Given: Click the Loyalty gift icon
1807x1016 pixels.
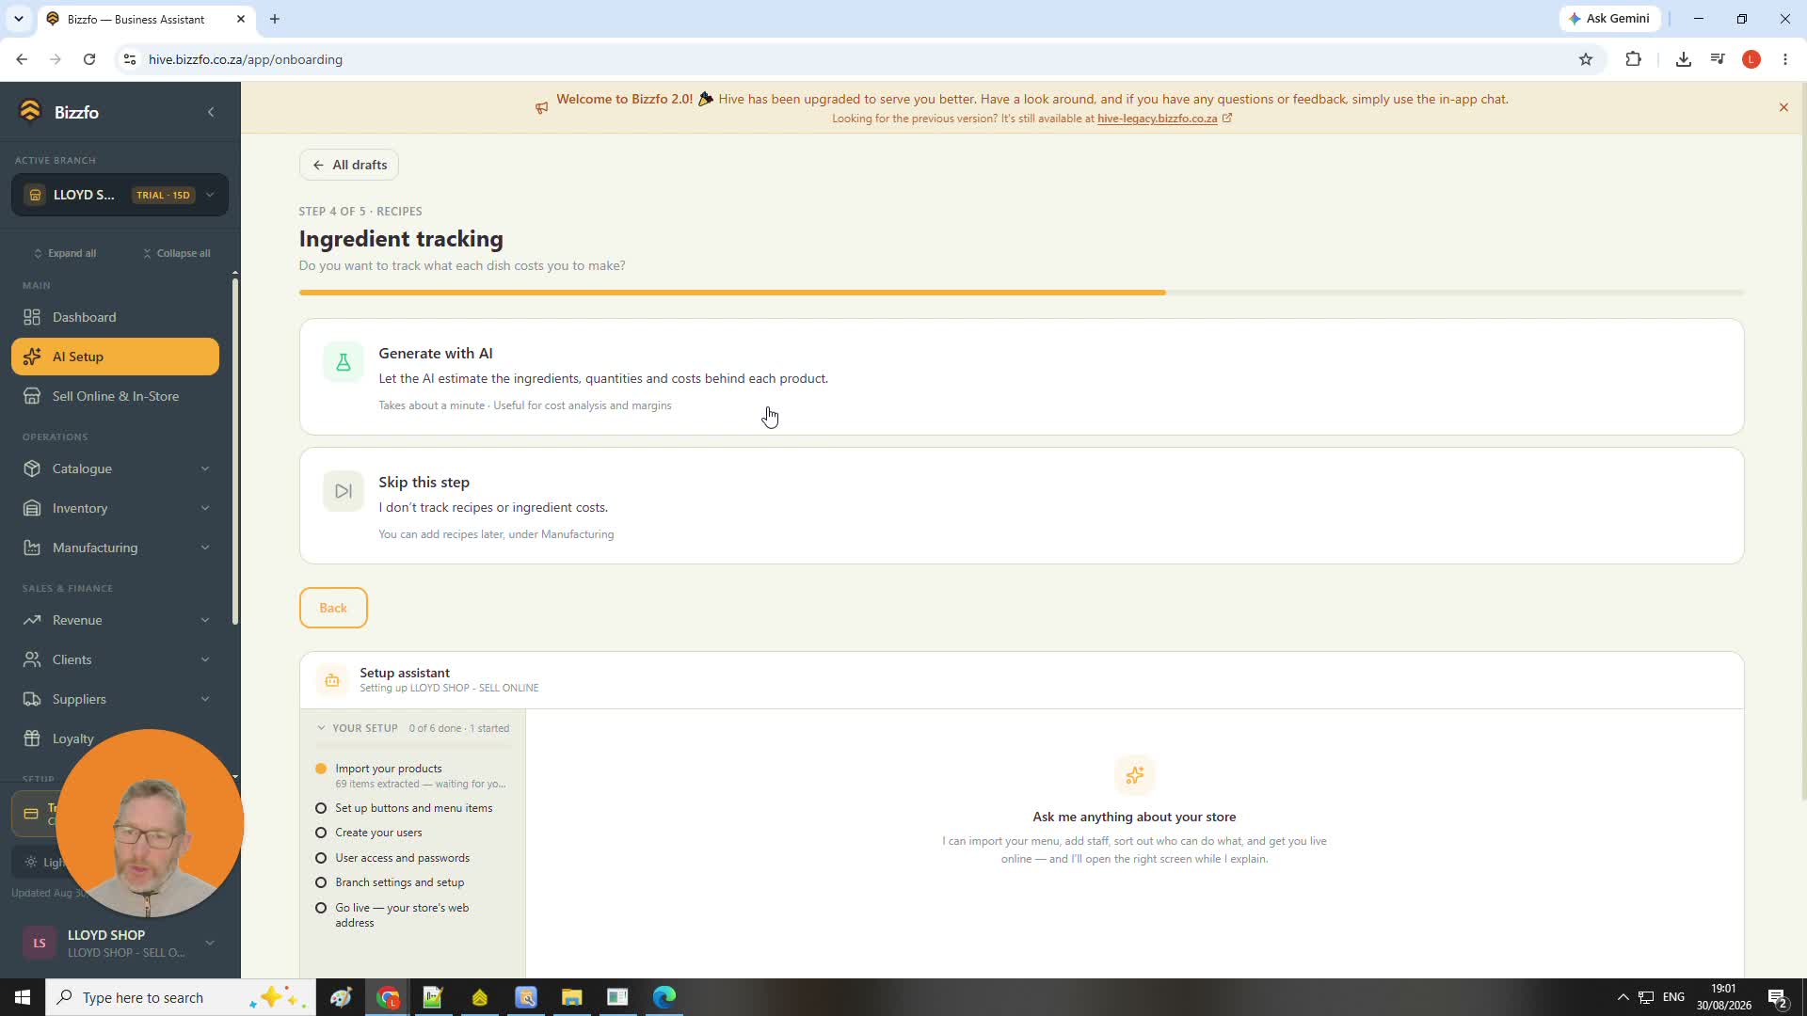Looking at the screenshot, I should click(x=32, y=738).
